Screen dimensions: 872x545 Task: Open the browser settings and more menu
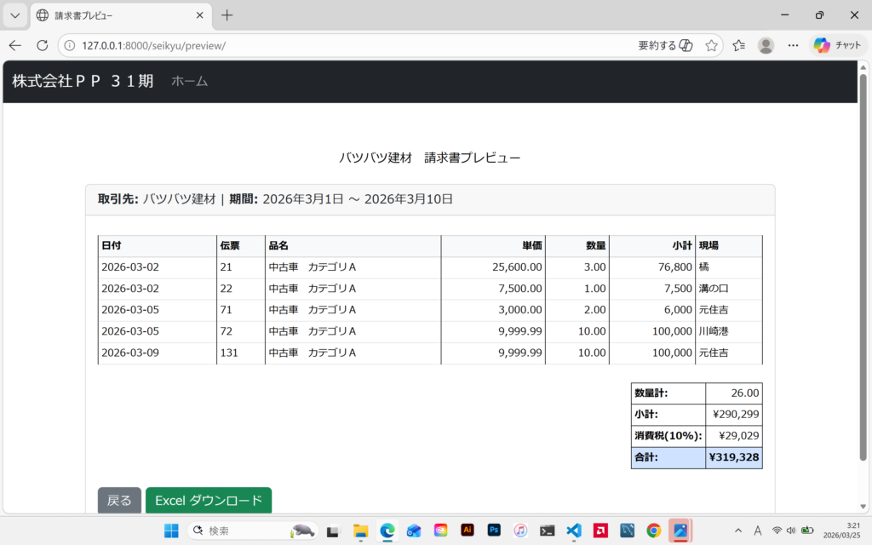pyautogui.click(x=793, y=45)
